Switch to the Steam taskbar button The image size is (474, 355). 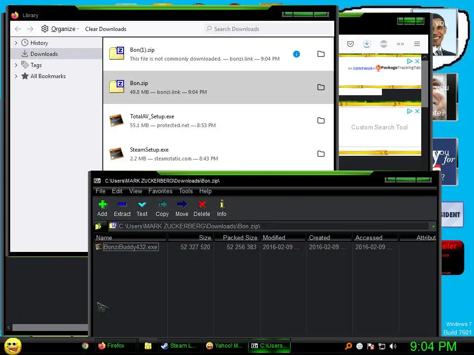[179, 346]
